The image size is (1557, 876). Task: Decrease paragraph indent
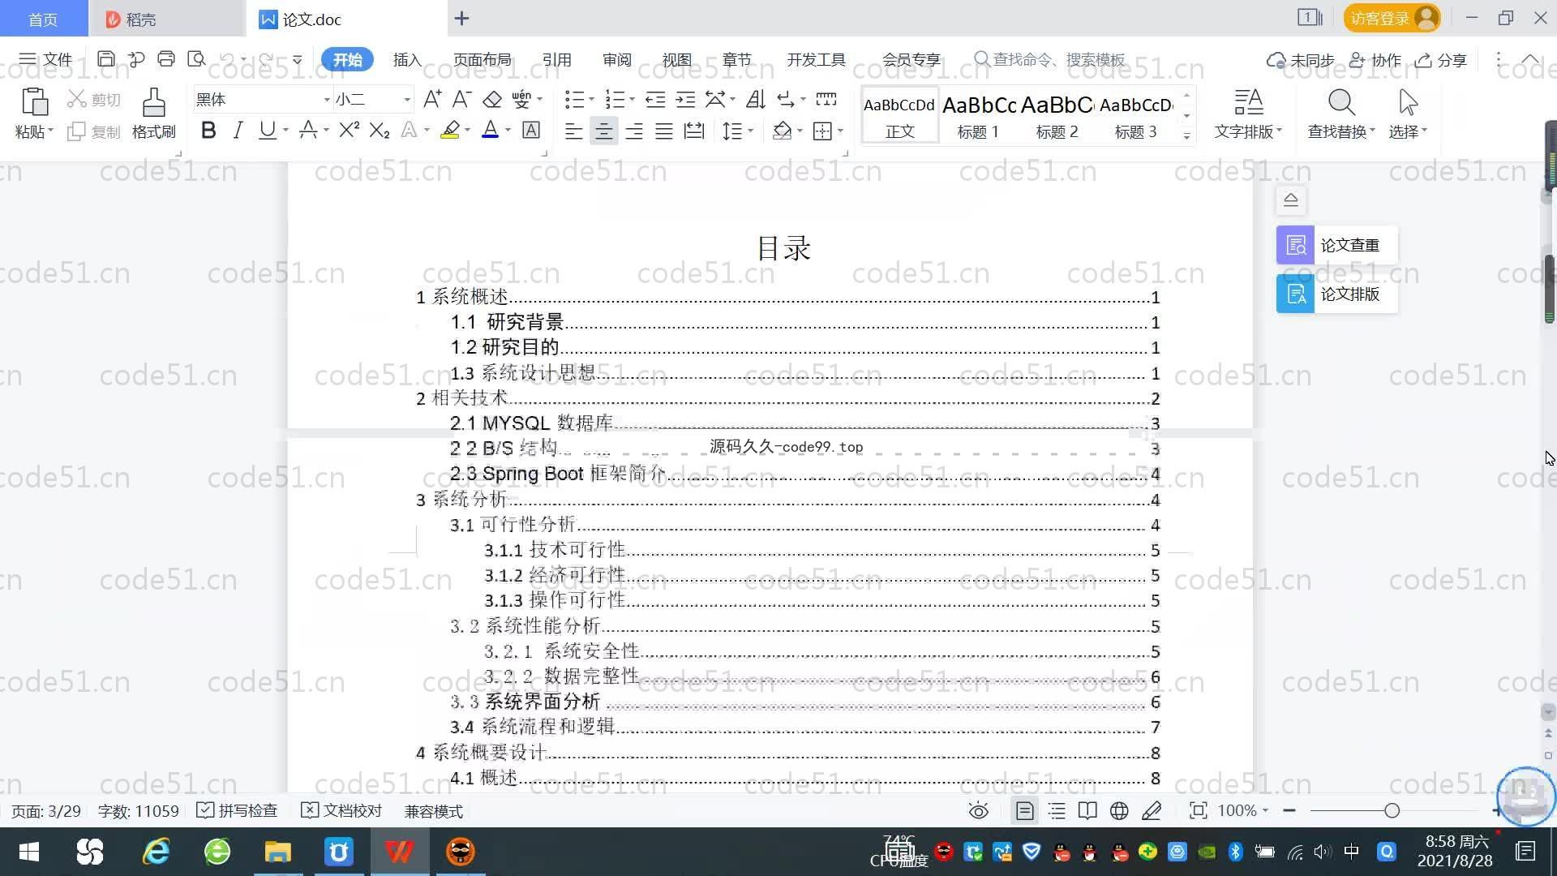(x=655, y=100)
